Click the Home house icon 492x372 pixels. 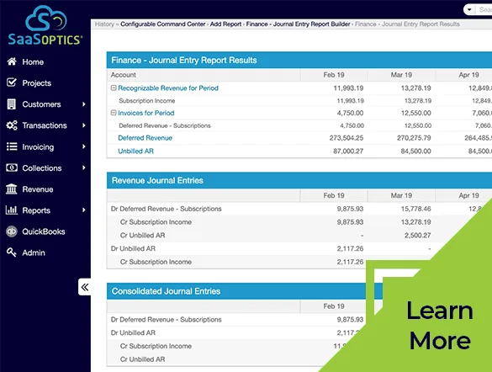(12, 61)
